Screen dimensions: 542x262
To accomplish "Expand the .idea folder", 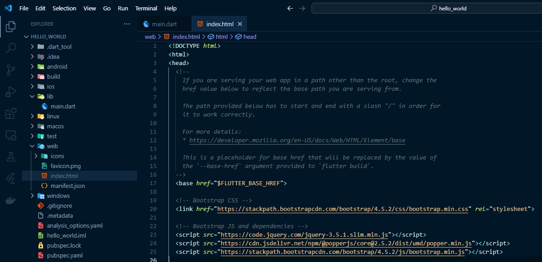I will [x=32, y=56].
